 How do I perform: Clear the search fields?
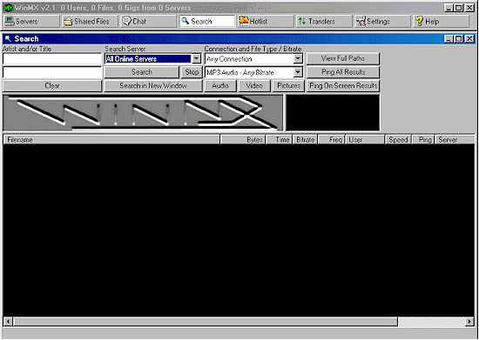point(52,86)
